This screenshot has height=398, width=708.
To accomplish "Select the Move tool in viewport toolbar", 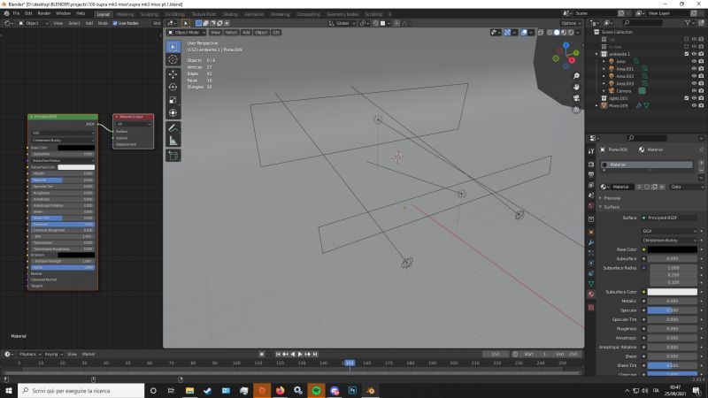I will click(173, 74).
